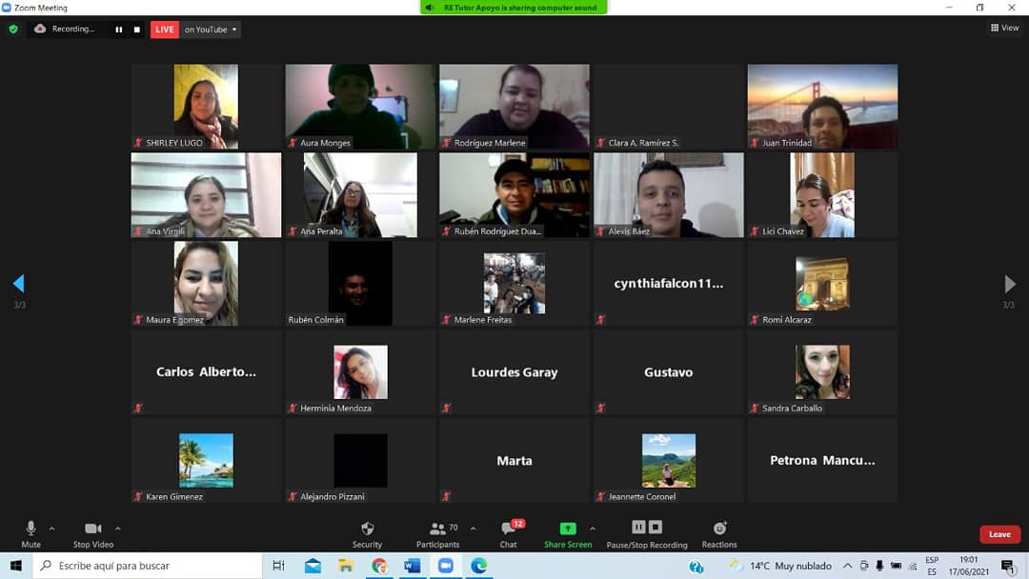
Task: Open Microsoft Word on taskbar
Action: click(x=413, y=566)
